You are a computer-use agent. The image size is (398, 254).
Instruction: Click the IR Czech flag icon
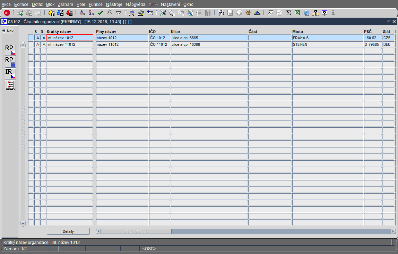[x=10, y=74]
